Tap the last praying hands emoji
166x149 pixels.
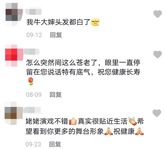coord(139,131)
